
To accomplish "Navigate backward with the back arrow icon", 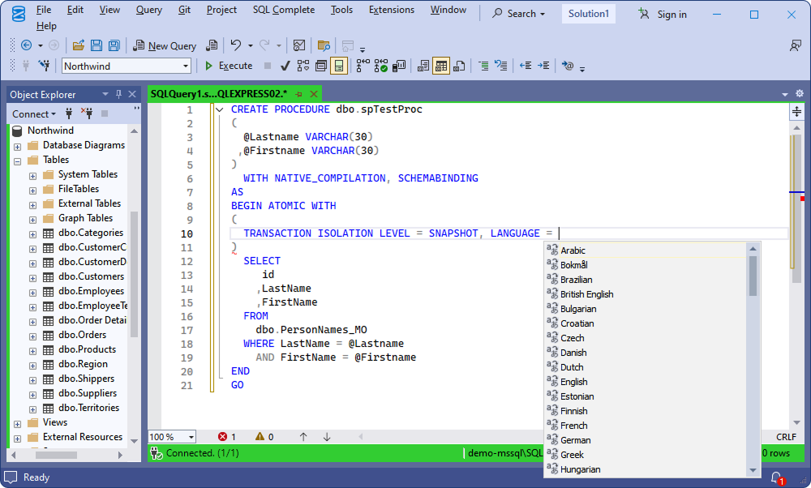I will tap(27, 45).
